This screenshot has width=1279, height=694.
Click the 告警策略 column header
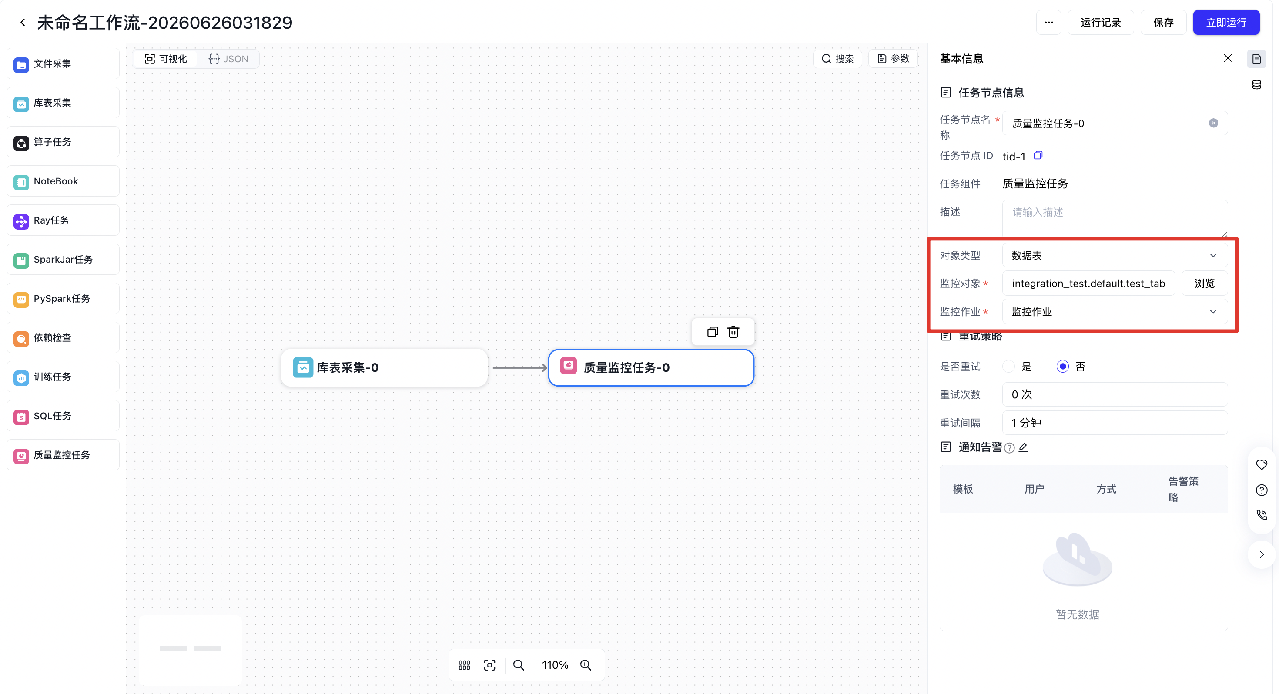1183,489
